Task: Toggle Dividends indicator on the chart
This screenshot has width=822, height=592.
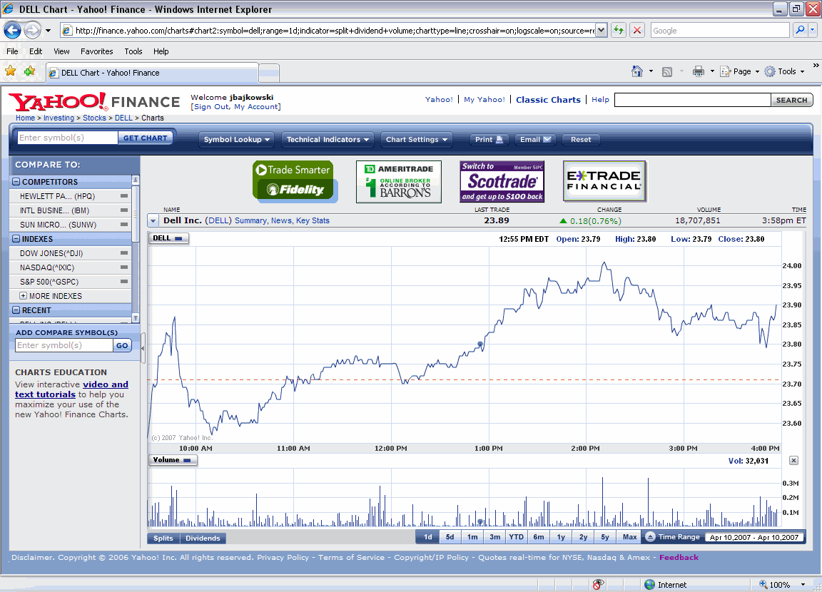Action: point(203,539)
